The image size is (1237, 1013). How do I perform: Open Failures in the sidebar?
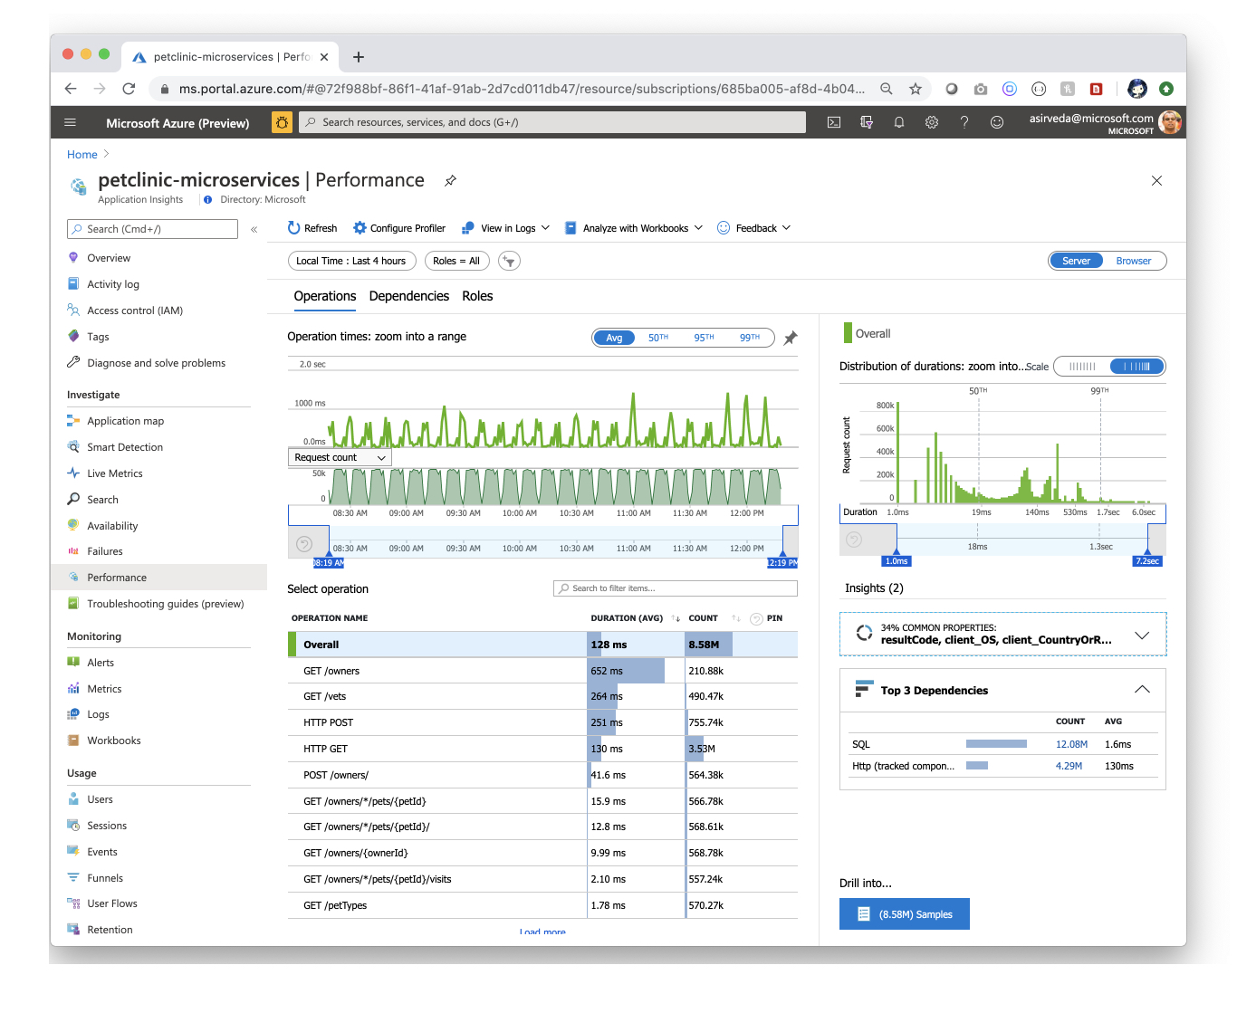pyautogui.click(x=104, y=551)
